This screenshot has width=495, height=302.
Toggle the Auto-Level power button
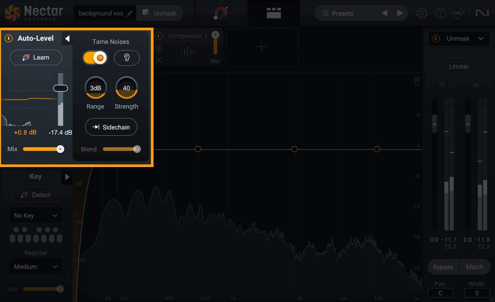click(x=9, y=38)
